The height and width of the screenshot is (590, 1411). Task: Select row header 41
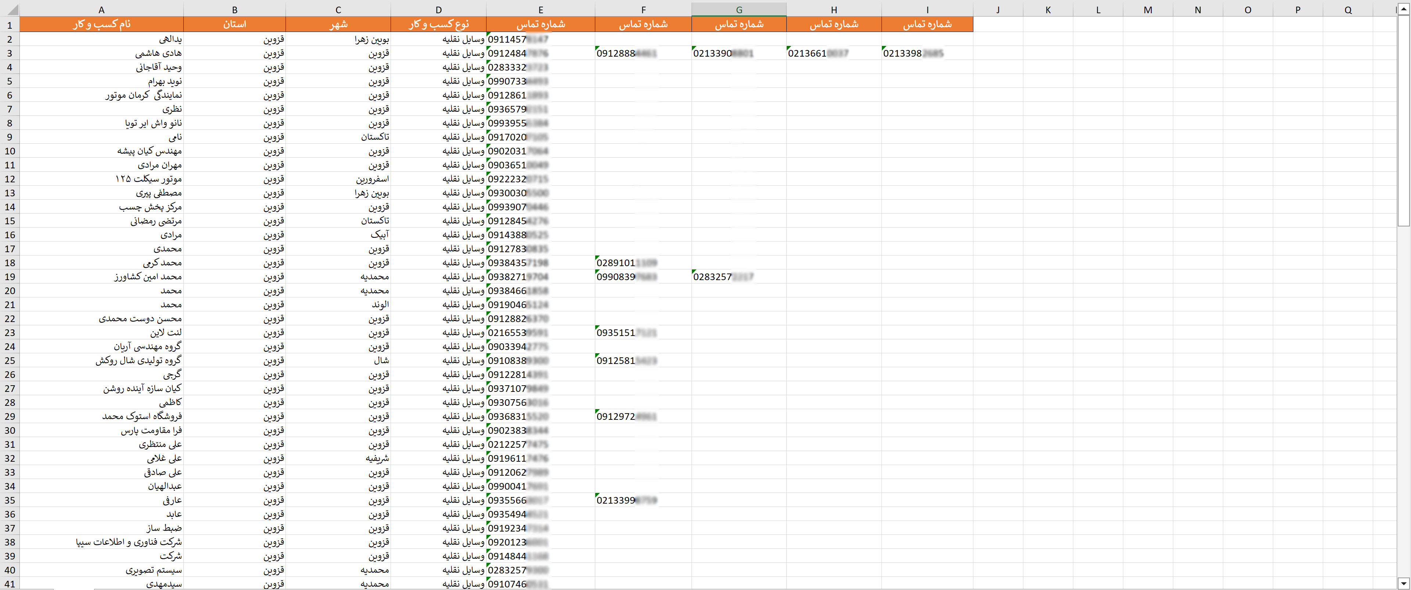point(9,584)
